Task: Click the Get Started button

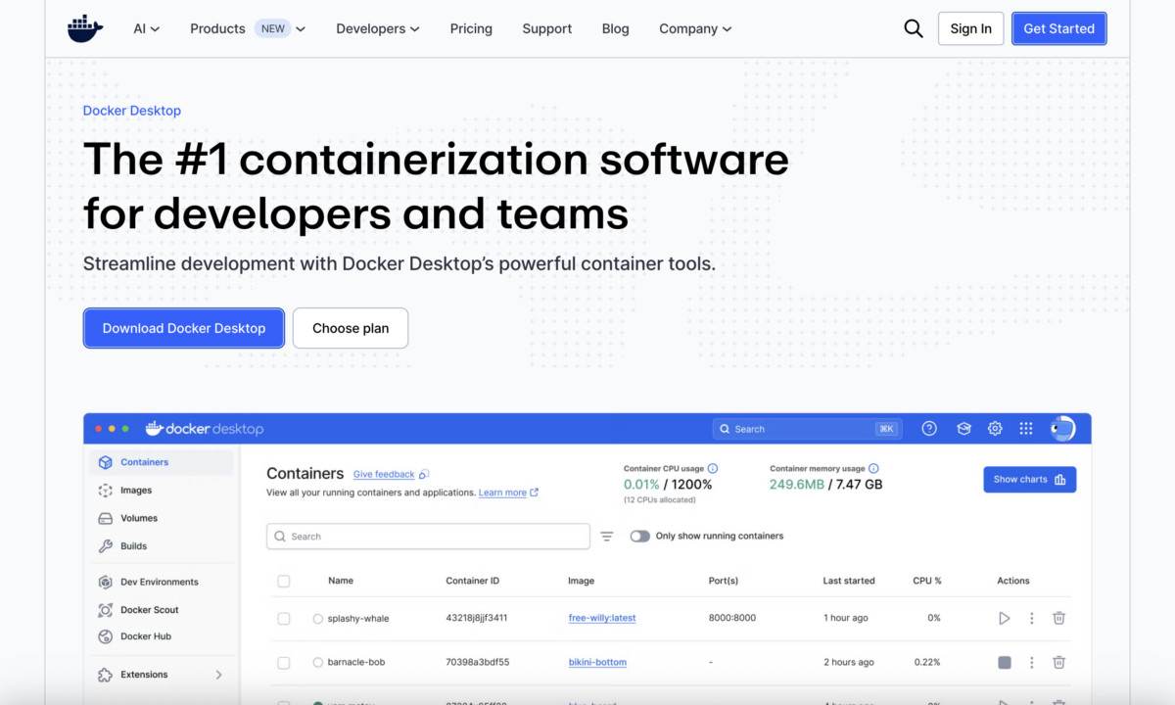Action: coord(1059,28)
